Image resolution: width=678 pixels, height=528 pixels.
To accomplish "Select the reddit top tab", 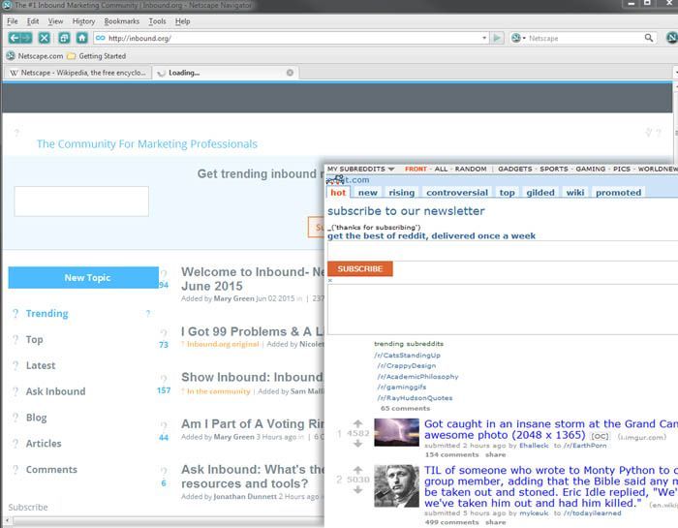I will point(507,193).
